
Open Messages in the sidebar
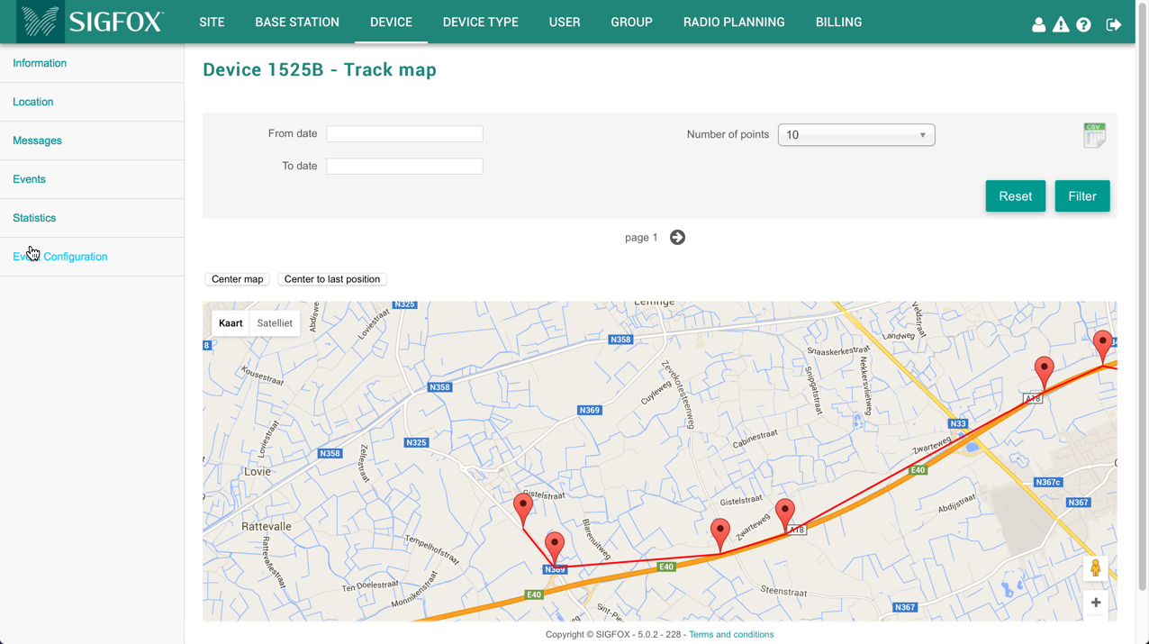click(x=38, y=141)
